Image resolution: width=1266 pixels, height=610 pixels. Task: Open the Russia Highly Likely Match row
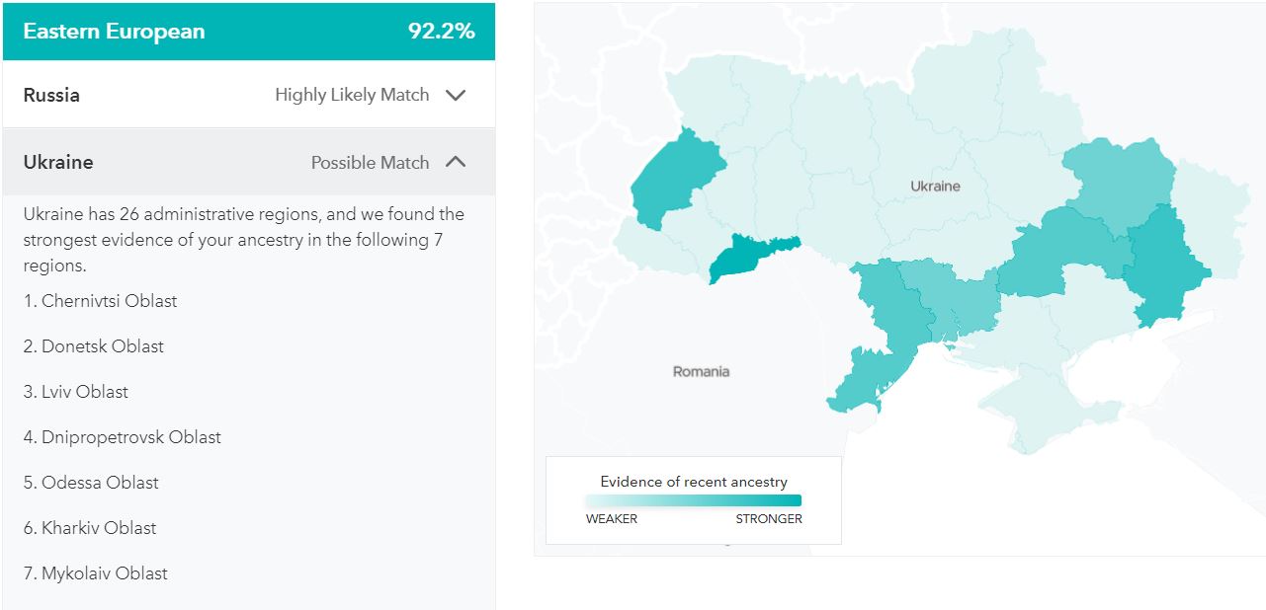point(249,95)
